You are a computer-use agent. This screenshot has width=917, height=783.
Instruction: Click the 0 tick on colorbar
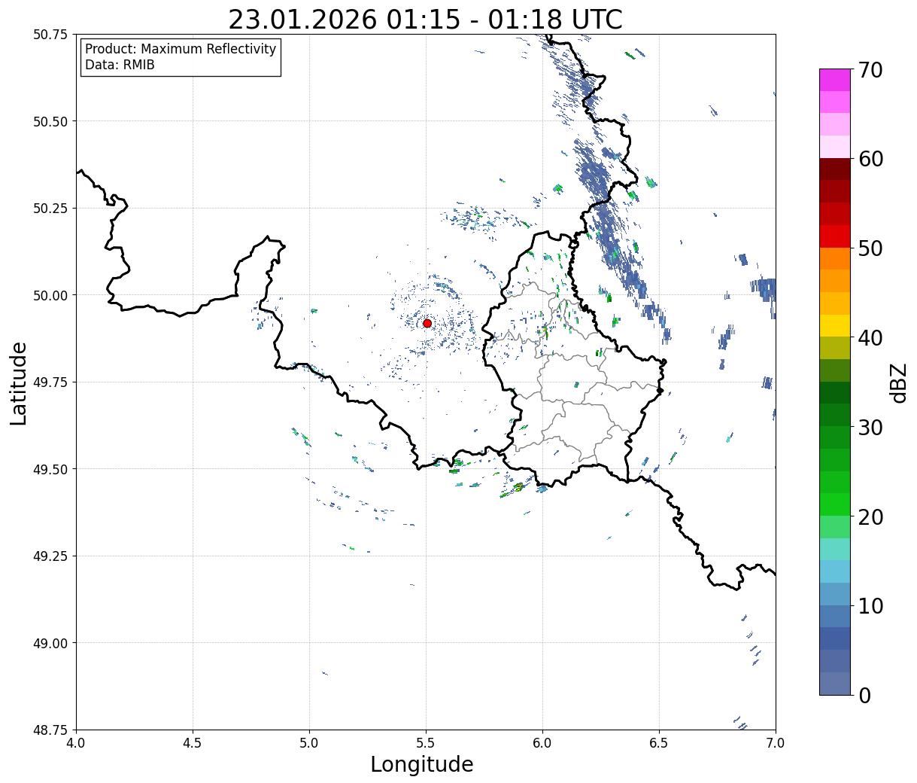(864, 695)
